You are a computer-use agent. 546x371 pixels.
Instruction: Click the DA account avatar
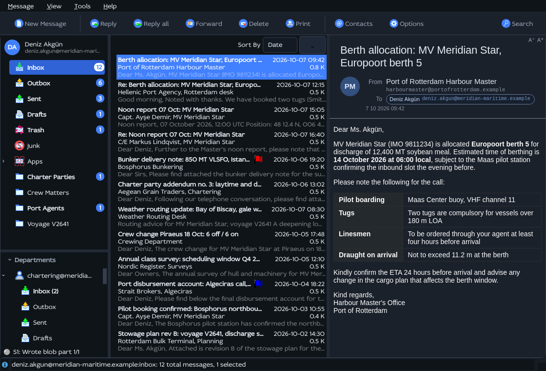click(12, 47)
